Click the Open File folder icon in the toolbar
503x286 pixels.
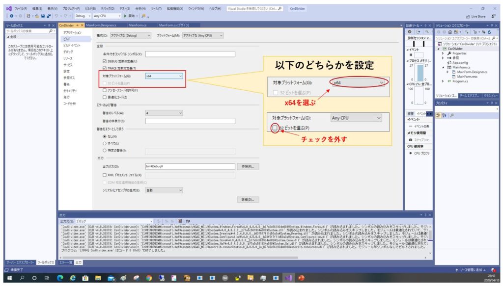pos(37,16)
